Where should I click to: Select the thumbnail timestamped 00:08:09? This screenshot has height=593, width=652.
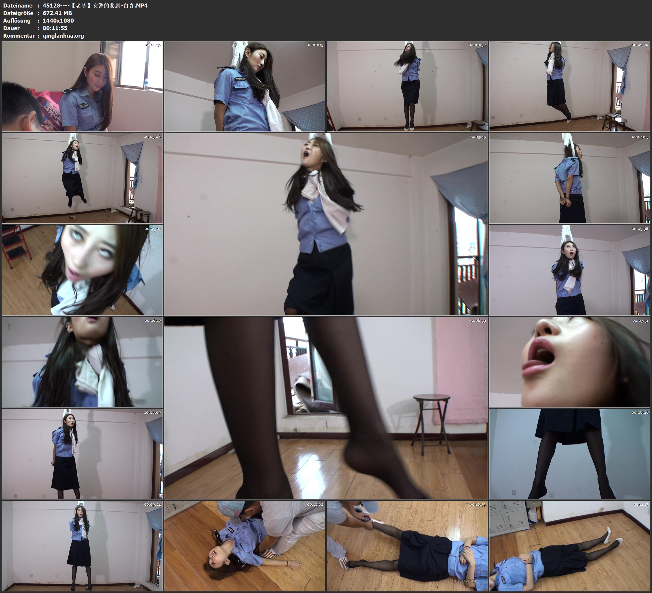pyautogui.click(x=82, y=454)
